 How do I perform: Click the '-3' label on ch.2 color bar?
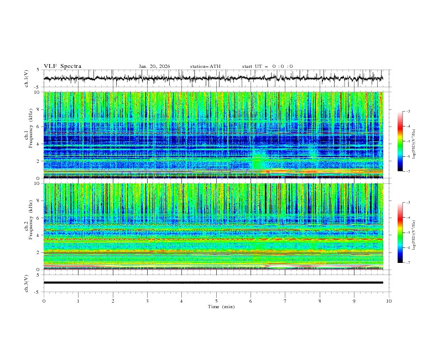coord(408,203)
